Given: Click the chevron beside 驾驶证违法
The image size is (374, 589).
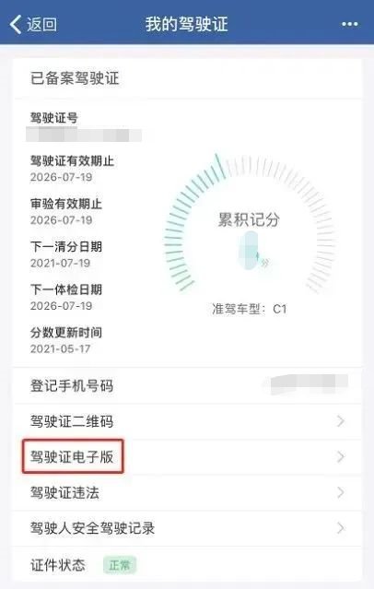Looking at the screenshot, I should coord(341,492).
